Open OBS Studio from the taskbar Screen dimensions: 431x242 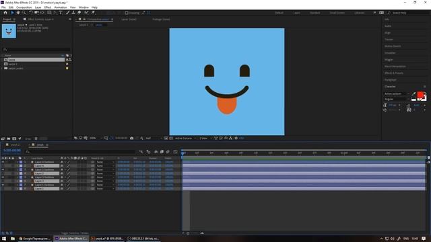tap(143, 239)
